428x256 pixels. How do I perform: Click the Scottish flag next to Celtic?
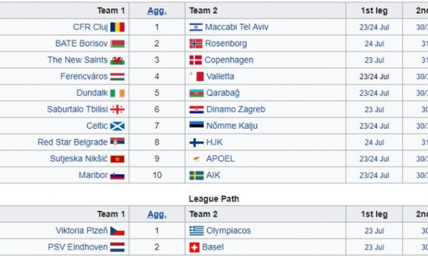pos(117,126)
